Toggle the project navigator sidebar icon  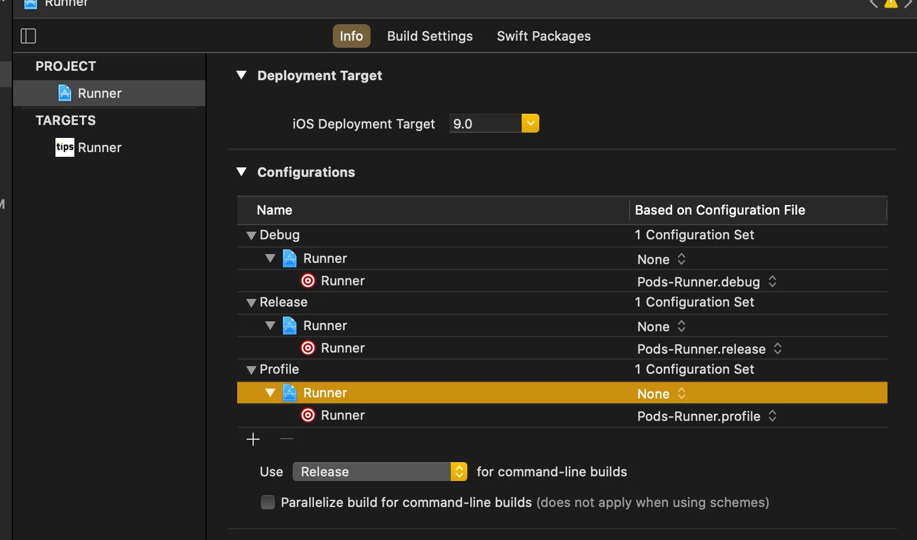(x=28, y=36)
